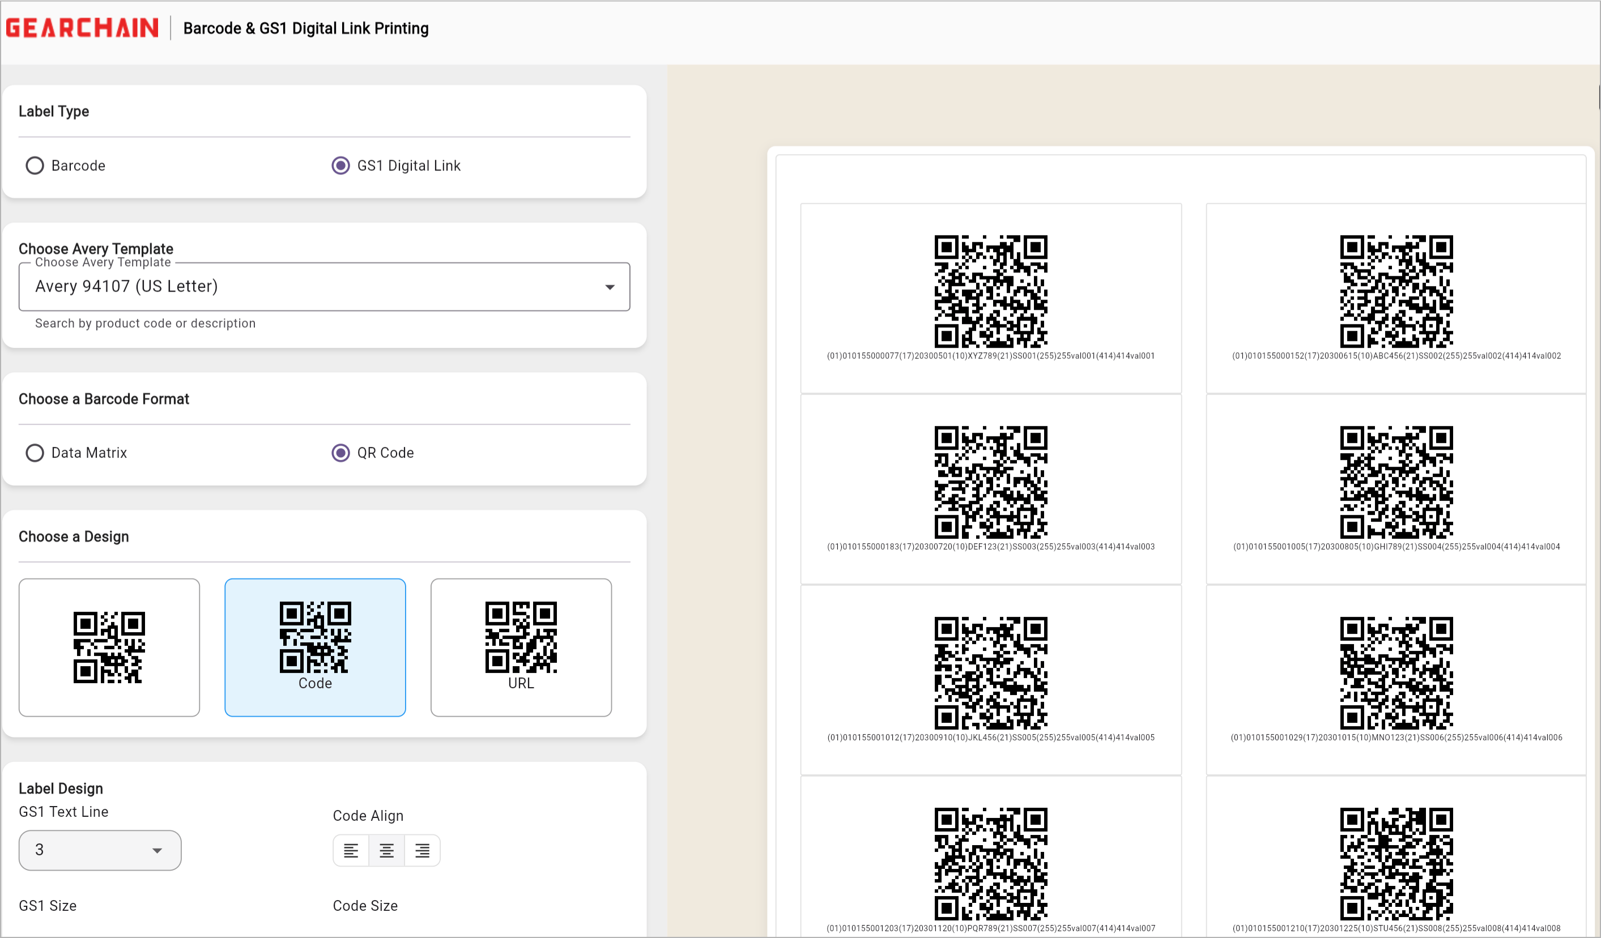Click the SS001 label QR code in preview
This screenshot has width=1601, height=938.
coord(990,291)
